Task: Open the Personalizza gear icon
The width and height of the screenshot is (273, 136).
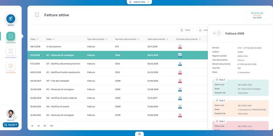Action: (x=11, y=66)
